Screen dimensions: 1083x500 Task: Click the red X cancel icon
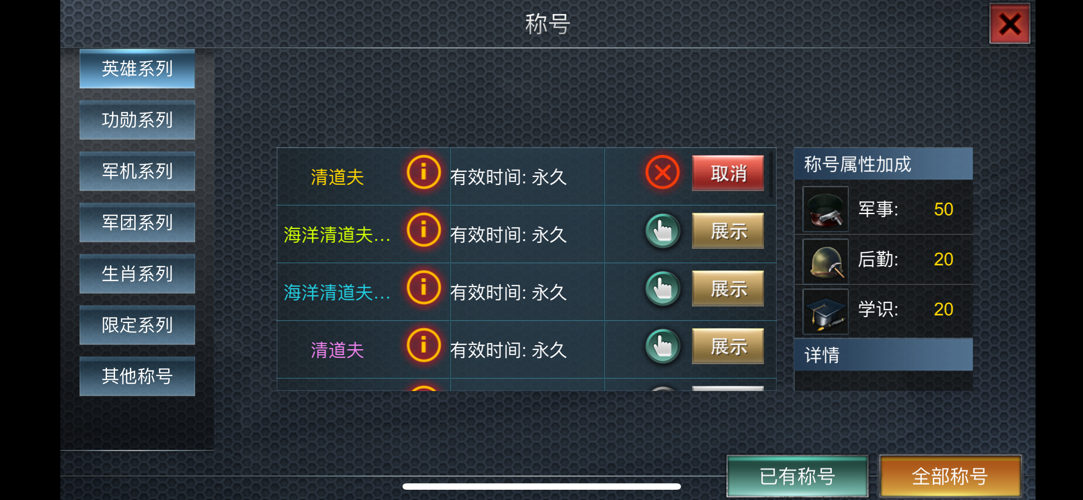click(x=663, y=173)
